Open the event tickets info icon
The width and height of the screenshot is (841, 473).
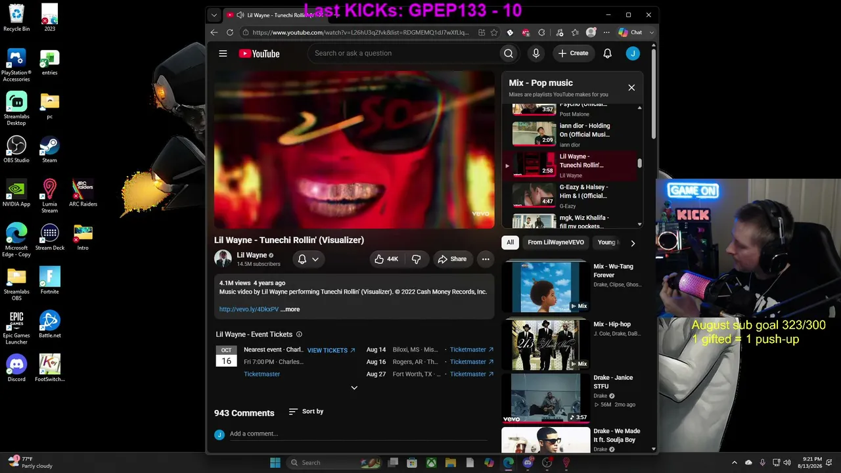pos(299,334)
